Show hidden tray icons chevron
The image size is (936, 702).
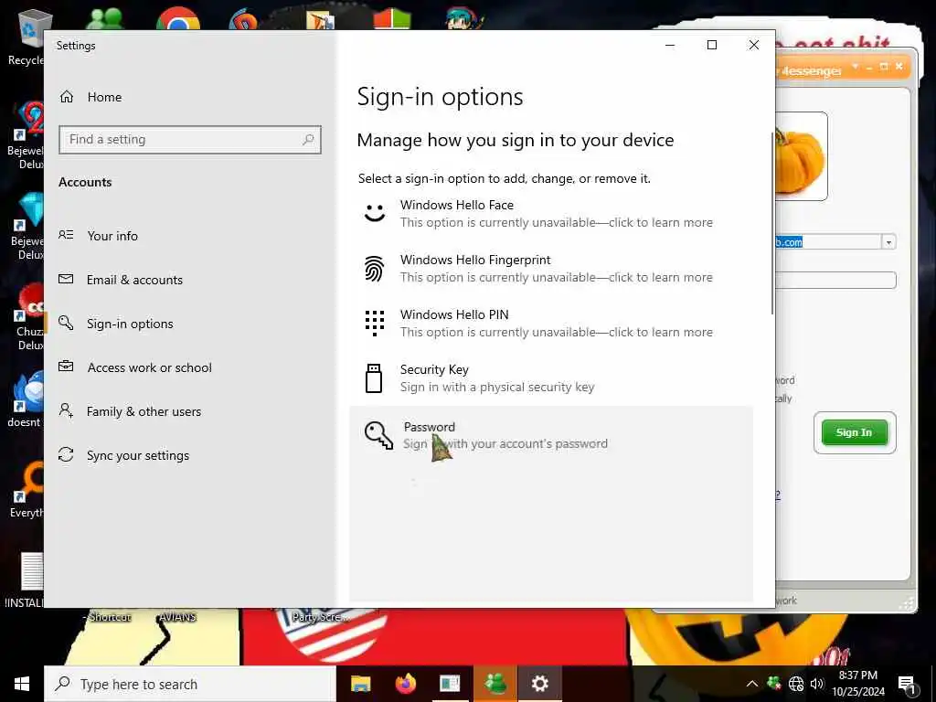coord(752,684)
